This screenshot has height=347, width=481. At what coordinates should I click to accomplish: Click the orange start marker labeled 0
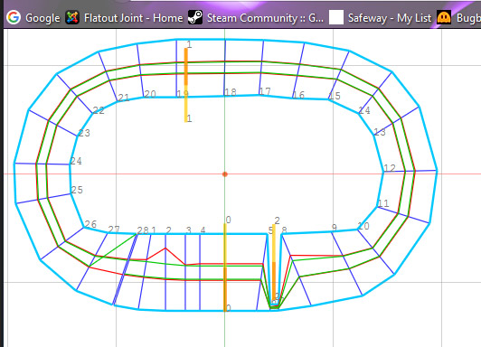225,267
